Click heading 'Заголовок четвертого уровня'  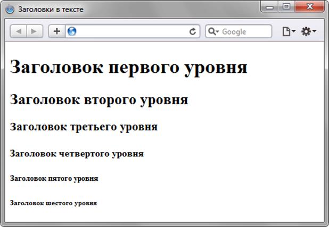(77, 154)
